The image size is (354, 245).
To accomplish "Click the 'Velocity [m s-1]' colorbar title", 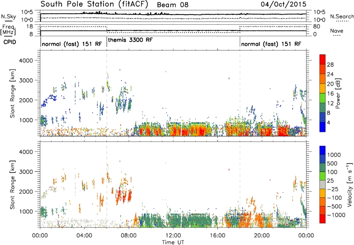I will pyautogui.click(x=350, y=184).
